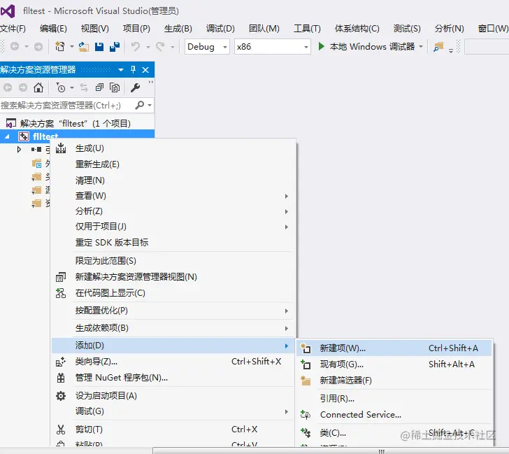Choose 新建解决方案资源管理器视图(N)
509x454 pixels.
point(173,277)
